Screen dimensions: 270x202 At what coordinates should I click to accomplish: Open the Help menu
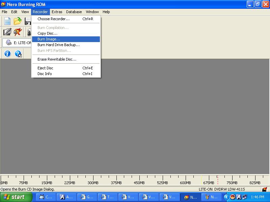point(106,12)
